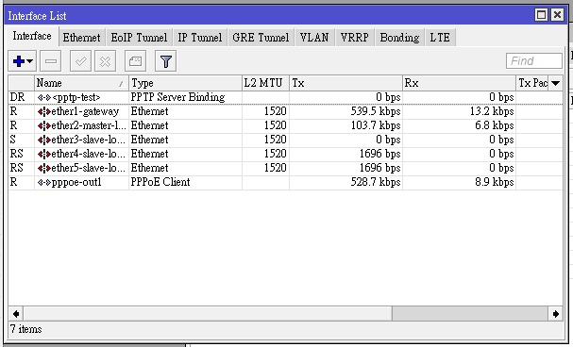Click the 13.2 kbps Rx value
Image resolution: width=573 pixels, height=347 pixels.
pos(492,111)
